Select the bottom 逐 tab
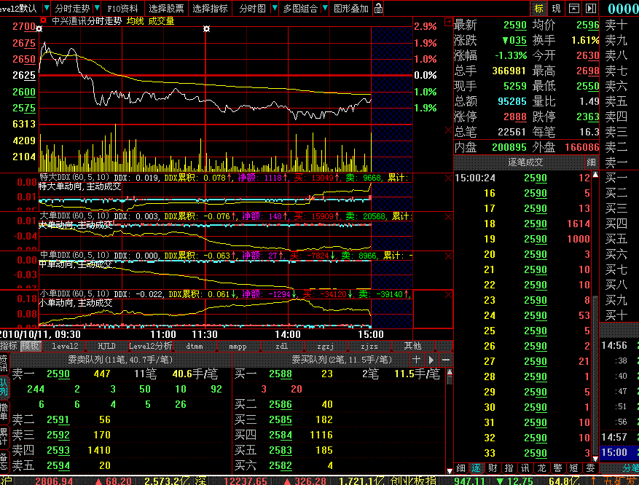Image resolution: width=639 pixels, height=485 pixels. 477,468
